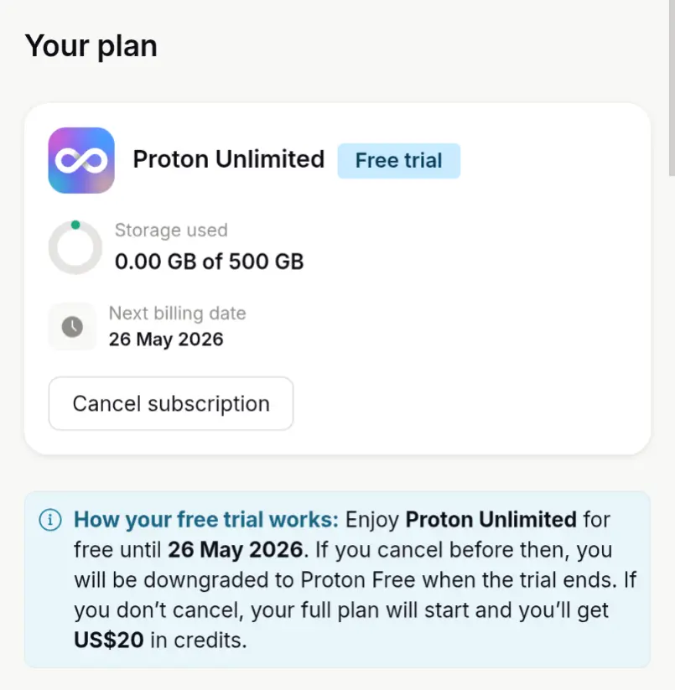Click the green dot on the storage ring
Viewport: 675px width, 690px height.
click(x=75, y=225)
